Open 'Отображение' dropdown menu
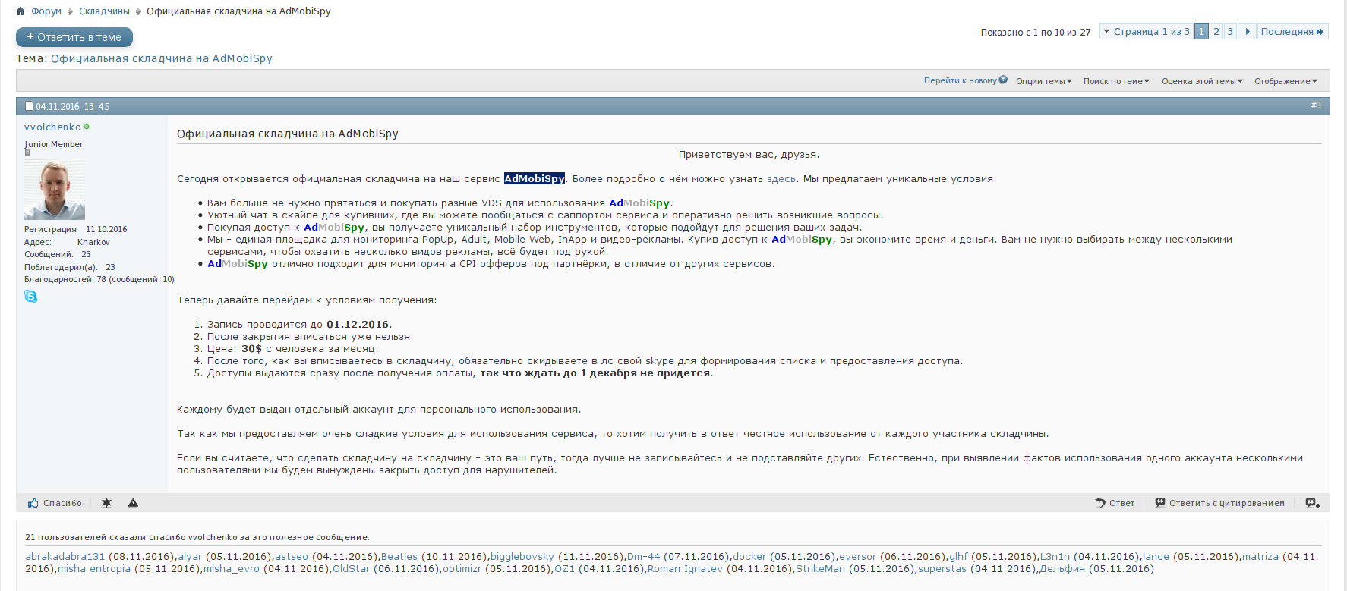 pos(1285,81)
